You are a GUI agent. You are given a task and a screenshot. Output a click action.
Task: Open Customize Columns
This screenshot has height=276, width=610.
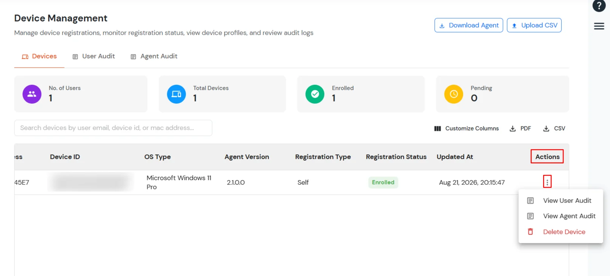click(x=467, y=129)
